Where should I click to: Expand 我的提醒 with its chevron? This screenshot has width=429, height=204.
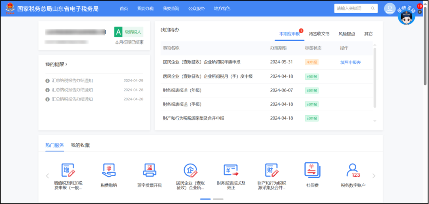66,64
